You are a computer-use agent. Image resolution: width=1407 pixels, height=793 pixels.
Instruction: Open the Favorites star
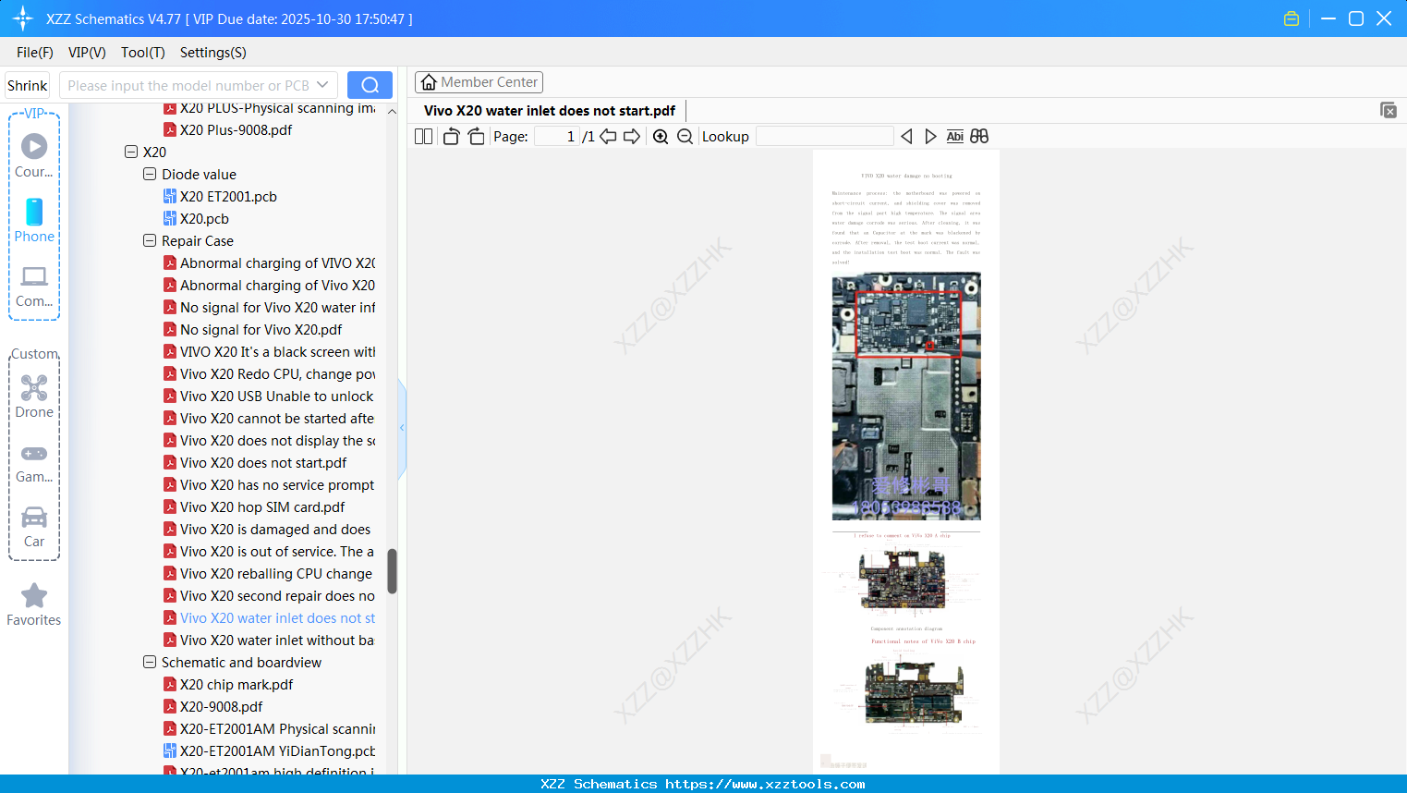click(34, 604)
